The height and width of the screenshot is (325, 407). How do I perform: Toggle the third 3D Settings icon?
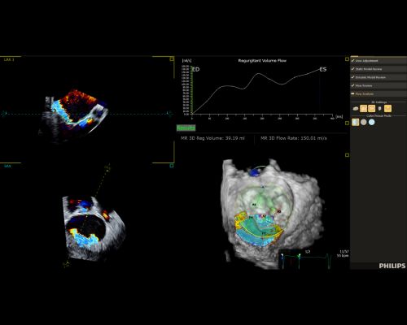(371, 109)
